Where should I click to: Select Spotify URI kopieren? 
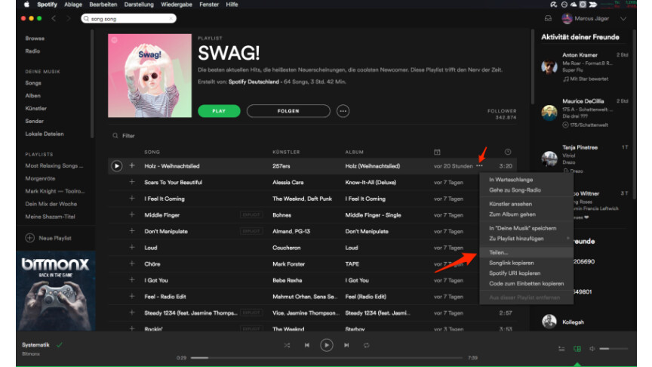[x=526, y=273]
